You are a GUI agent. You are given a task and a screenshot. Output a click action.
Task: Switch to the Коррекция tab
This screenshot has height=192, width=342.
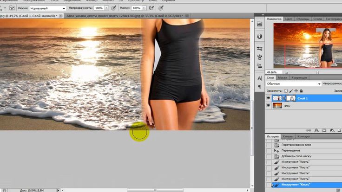pyautogui.click(x=299, y=78)
